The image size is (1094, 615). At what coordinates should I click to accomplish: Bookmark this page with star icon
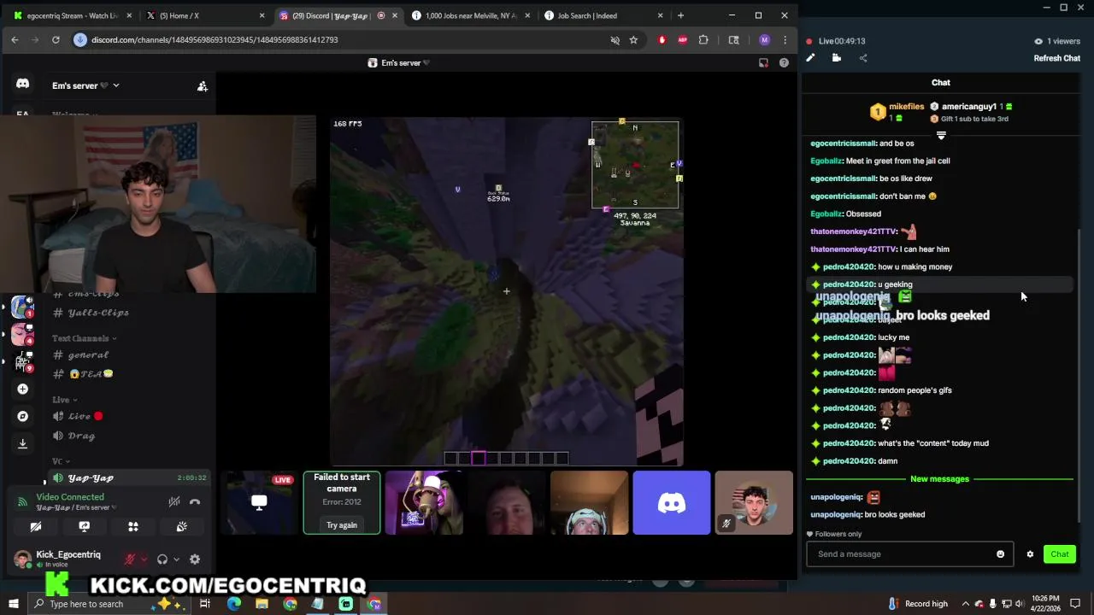pos(633,40)
